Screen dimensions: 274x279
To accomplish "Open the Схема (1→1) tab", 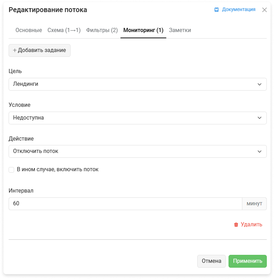I will (64, 30).
